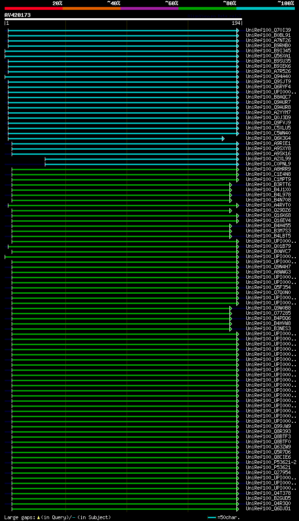Select UniRef100_A9SXY8 hit label
The image size is (299, 521).
pyautogui.click(x=268, y=149)
